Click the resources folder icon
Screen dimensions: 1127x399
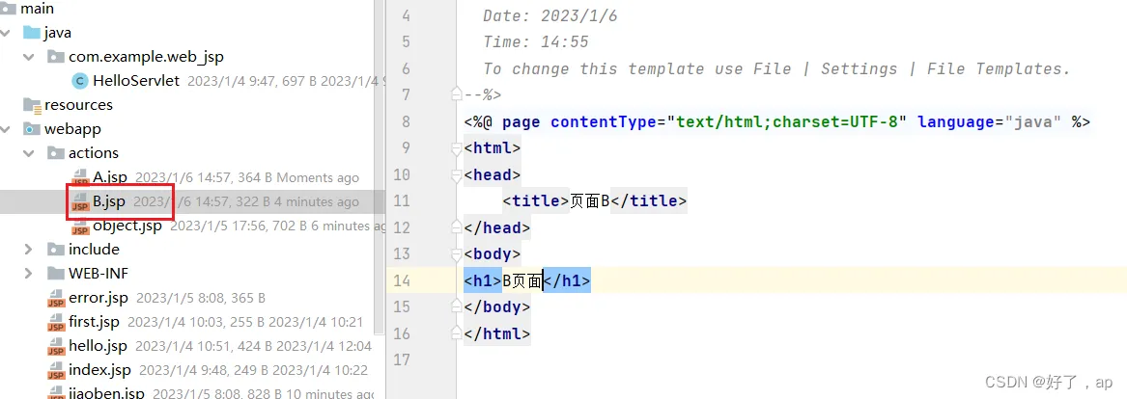coord(33,105)
